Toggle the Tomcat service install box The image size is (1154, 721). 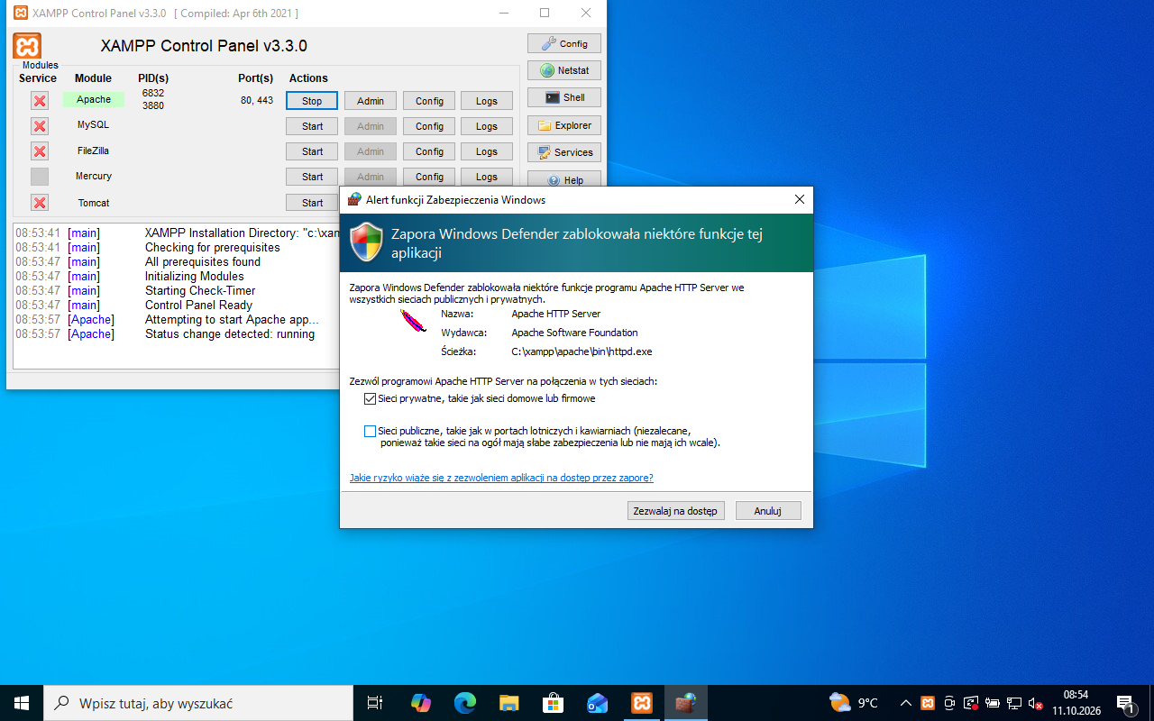click(x=40, y=203)
